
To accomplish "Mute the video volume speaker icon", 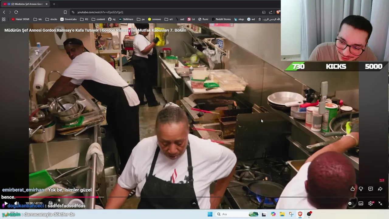I will pos(16,203).
